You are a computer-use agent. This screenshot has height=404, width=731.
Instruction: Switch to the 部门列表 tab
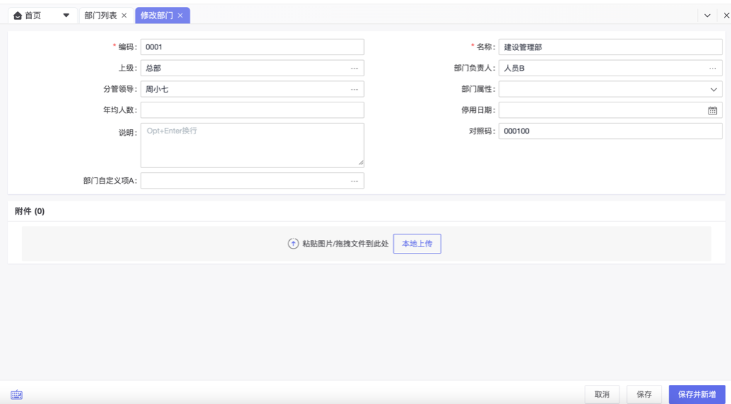[100, 16]
